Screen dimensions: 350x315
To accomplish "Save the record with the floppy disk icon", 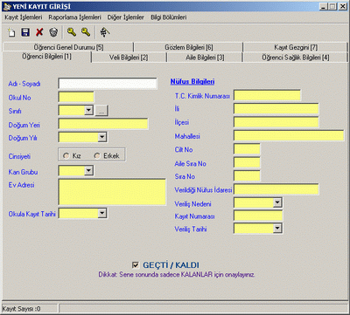I will [x=25, y=32].
